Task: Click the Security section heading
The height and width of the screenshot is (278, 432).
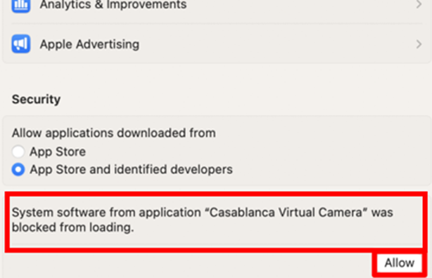Action: click(x=36, y=99)
